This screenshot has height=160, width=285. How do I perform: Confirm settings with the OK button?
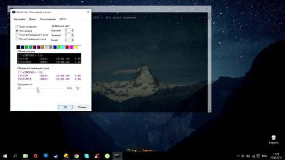pyautogui.click(x=65, y=107)
